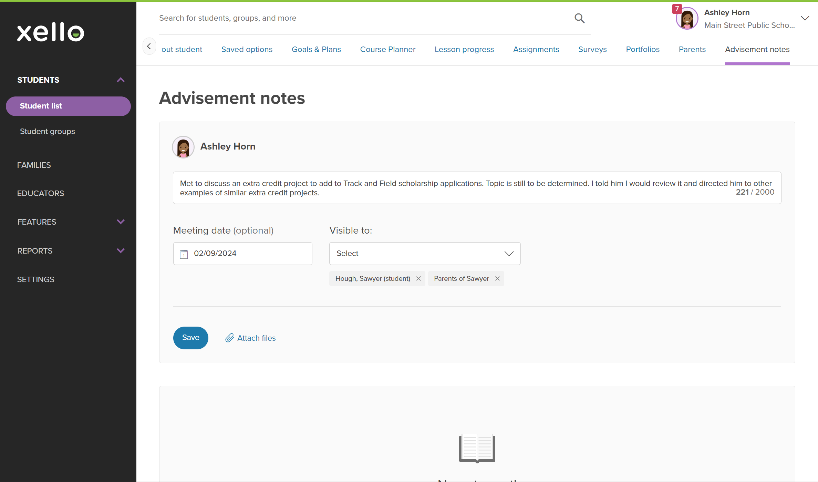Click the Ashley Horn name in the note card
The width and height of the screenshot is (818, 482).
coord(228,146)
